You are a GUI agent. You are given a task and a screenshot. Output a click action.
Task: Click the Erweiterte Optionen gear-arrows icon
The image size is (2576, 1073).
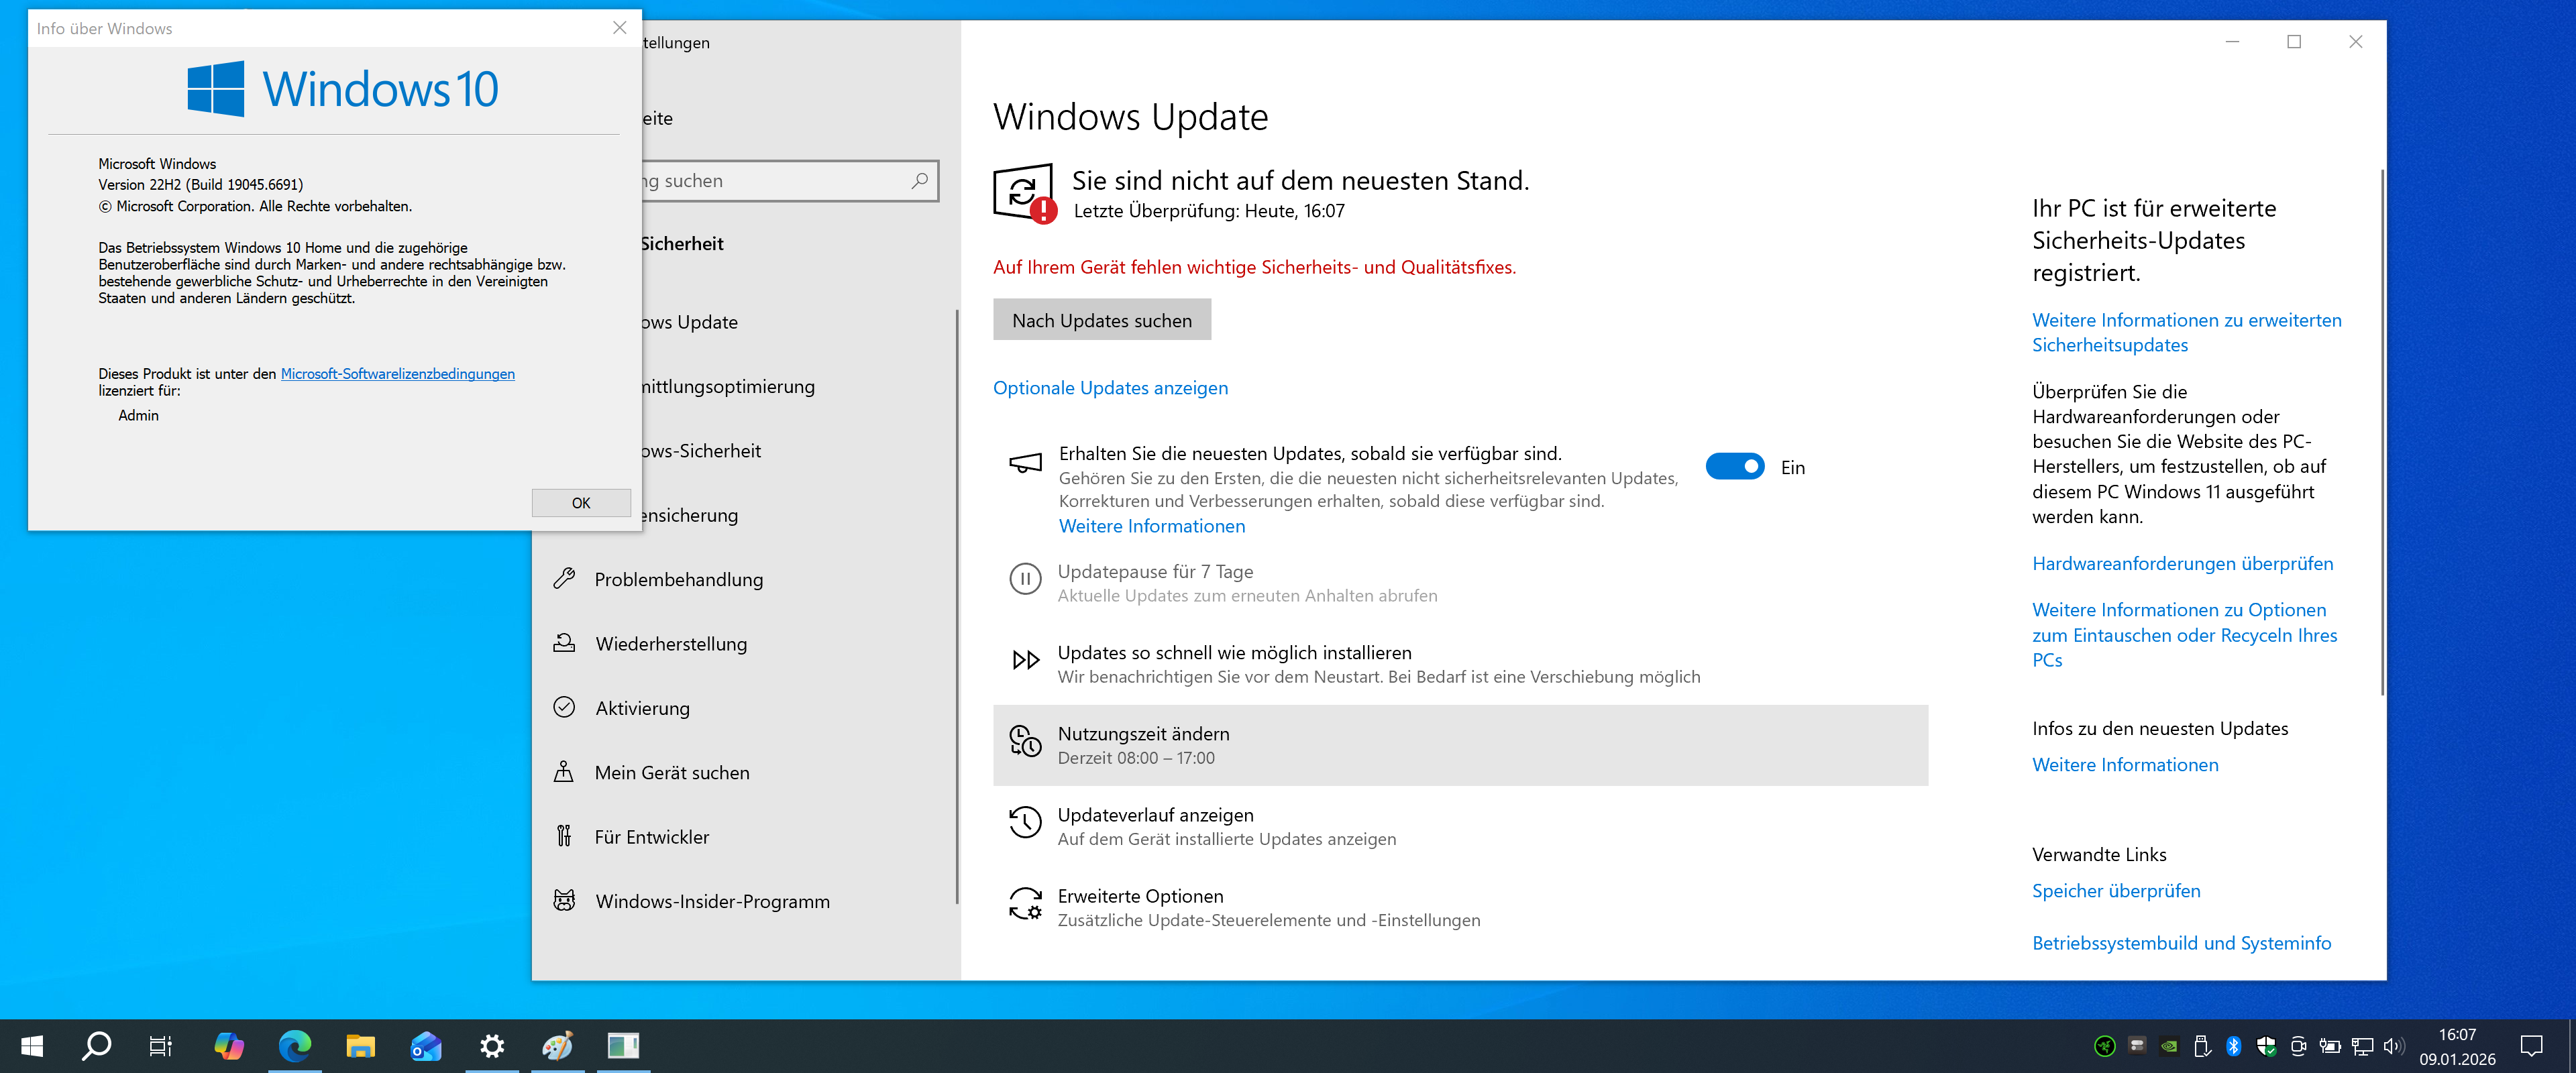(x=1025, y=903)
